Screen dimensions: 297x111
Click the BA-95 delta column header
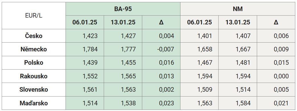[161, 22]
